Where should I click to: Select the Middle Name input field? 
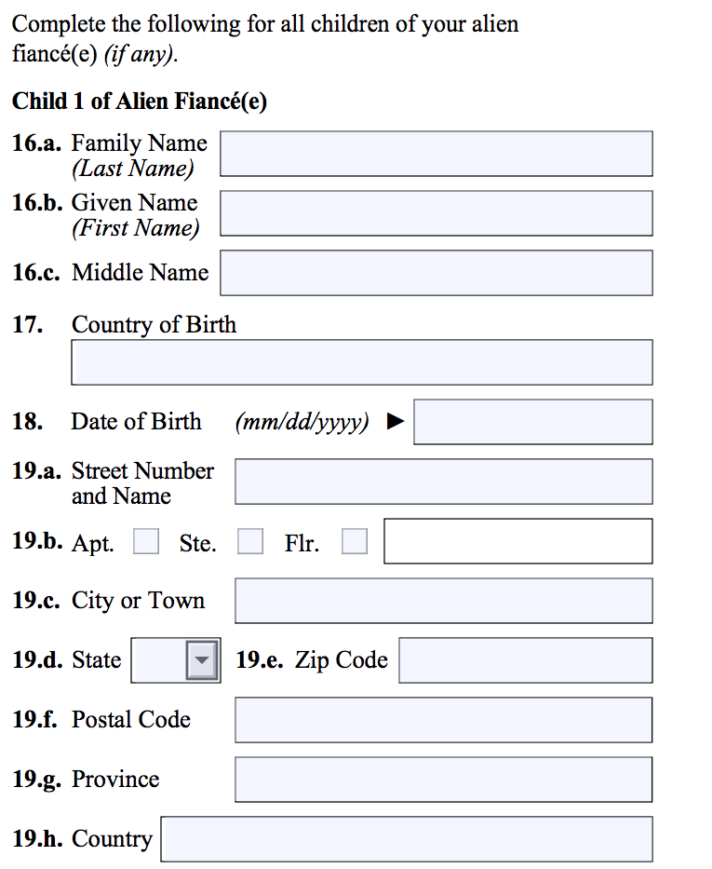[436, 273]
